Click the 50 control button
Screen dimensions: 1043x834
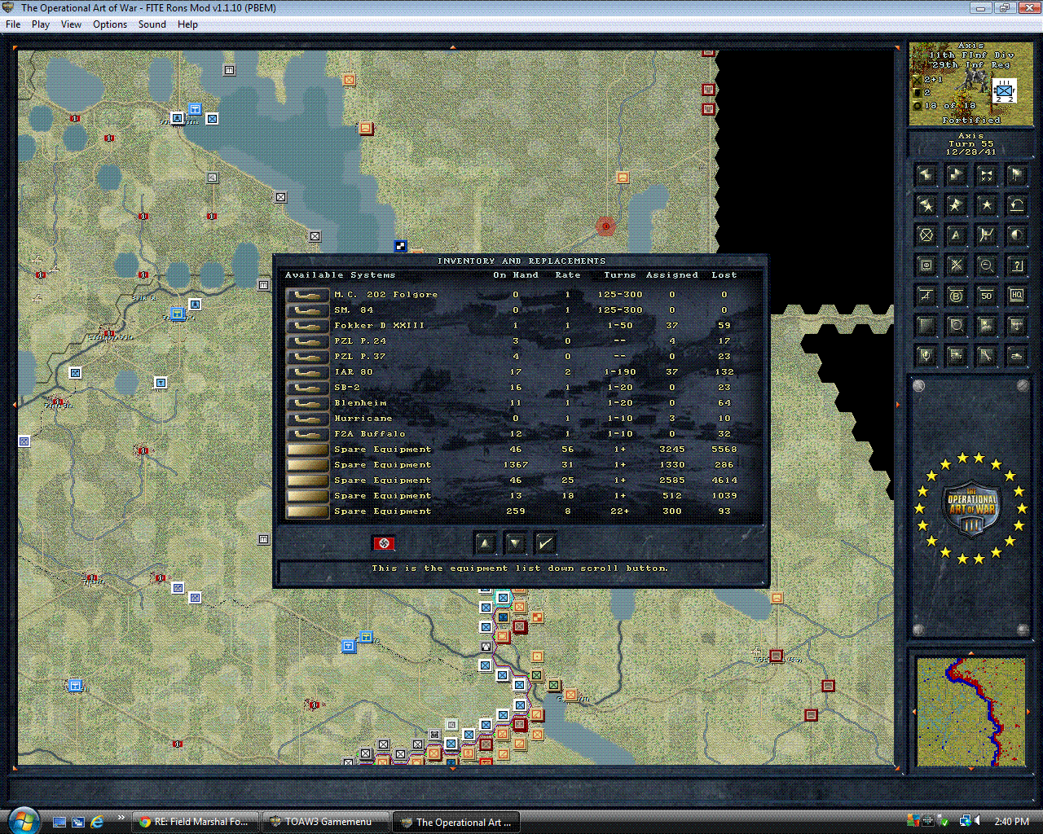point(986,295)
